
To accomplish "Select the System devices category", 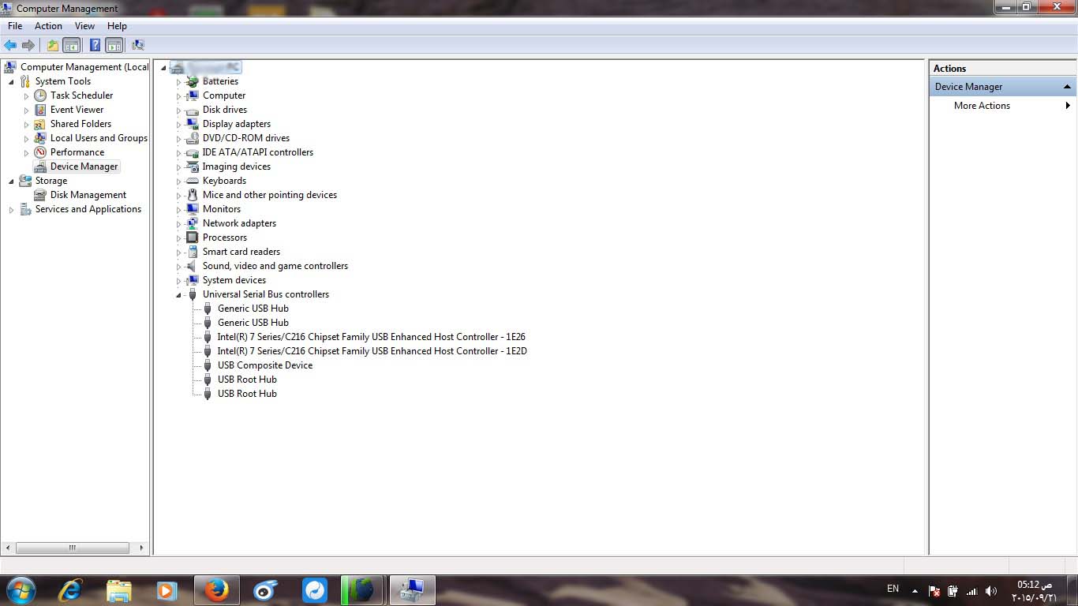I will [x=234, y=280].
